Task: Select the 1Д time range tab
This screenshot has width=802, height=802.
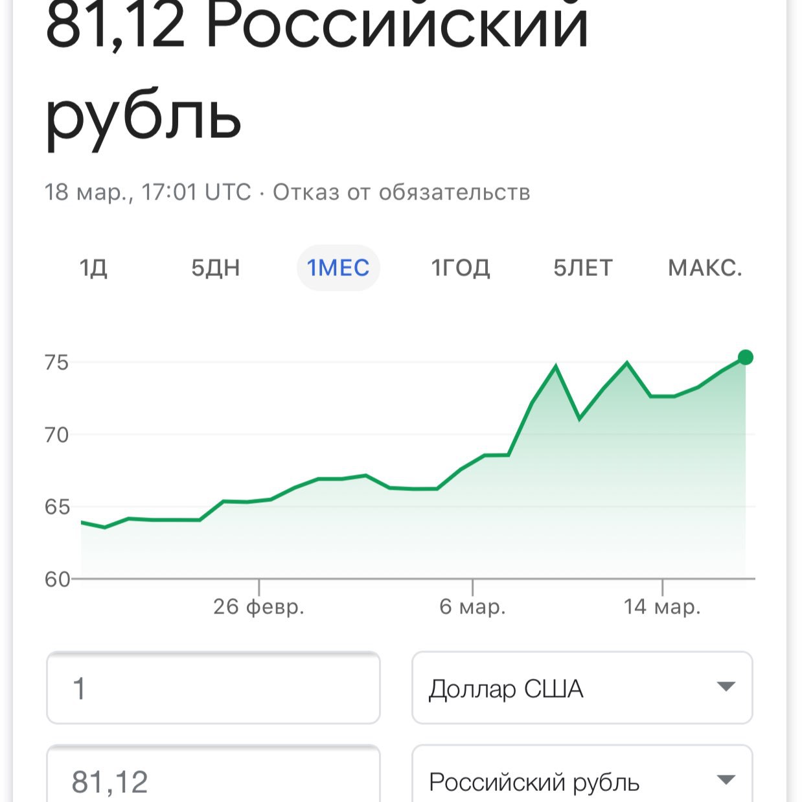Action: click(93, 268)
